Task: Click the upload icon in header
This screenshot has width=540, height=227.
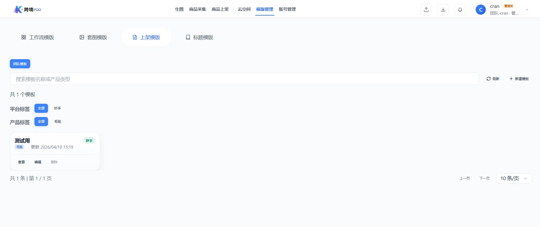Action: 426,10
